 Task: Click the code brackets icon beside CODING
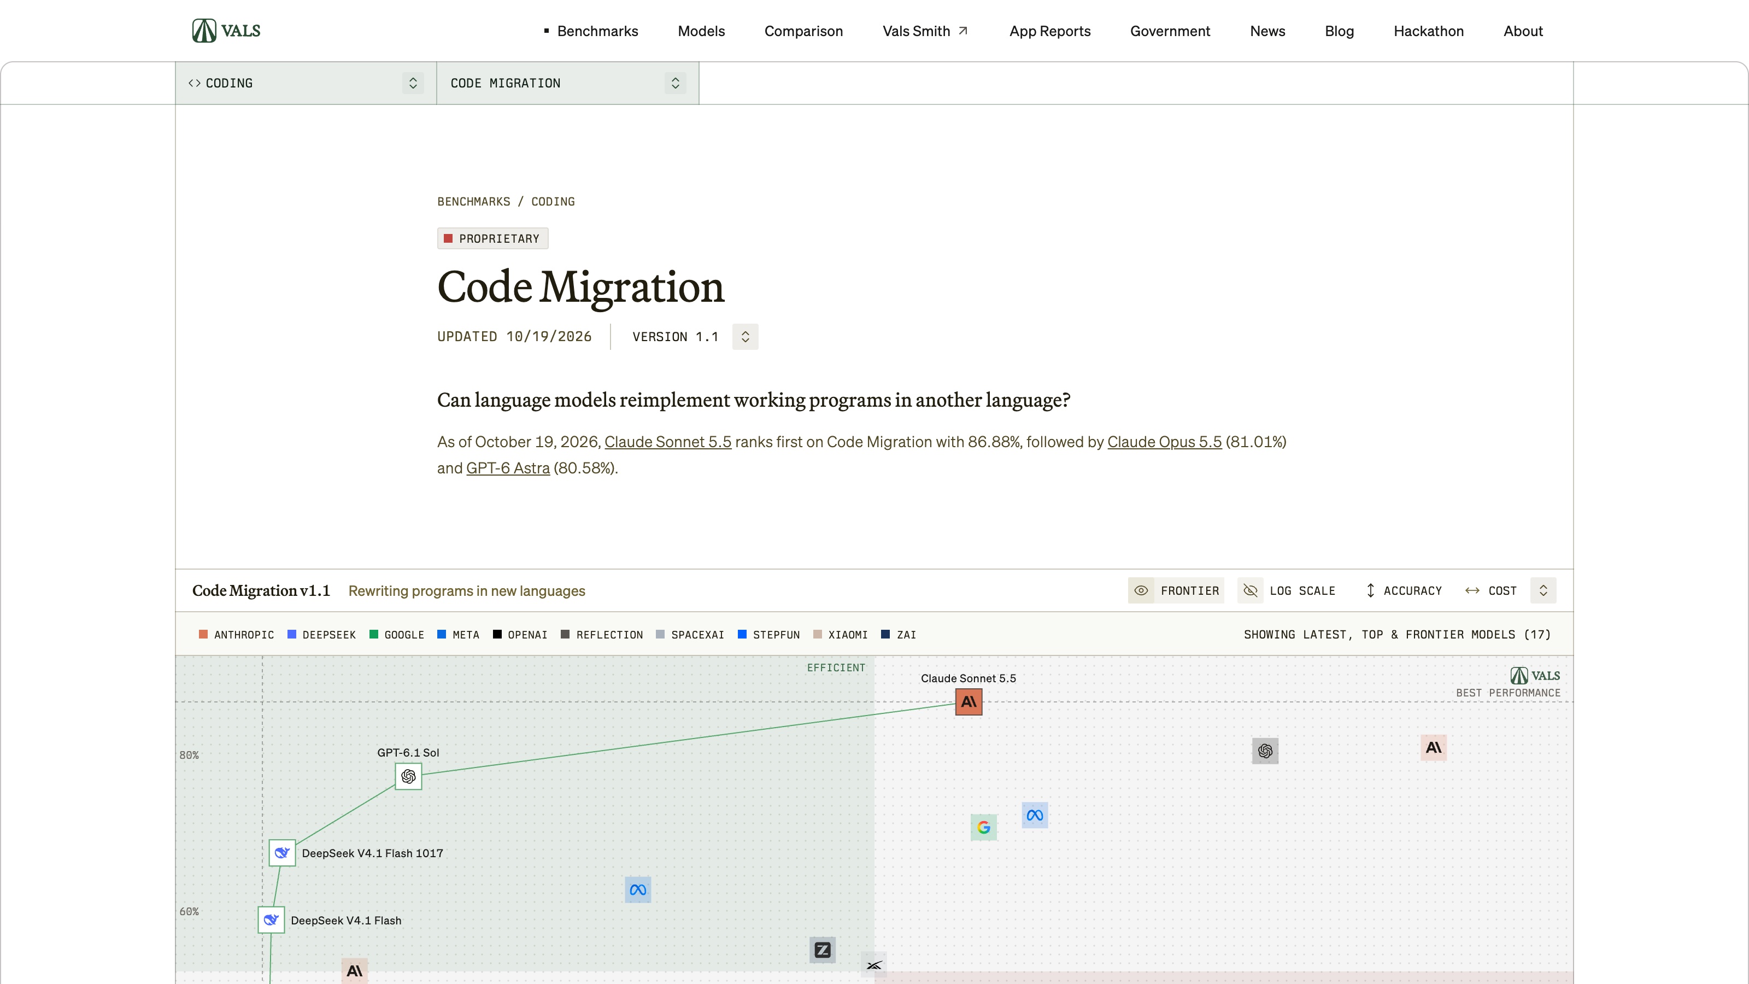click(194, 83)
